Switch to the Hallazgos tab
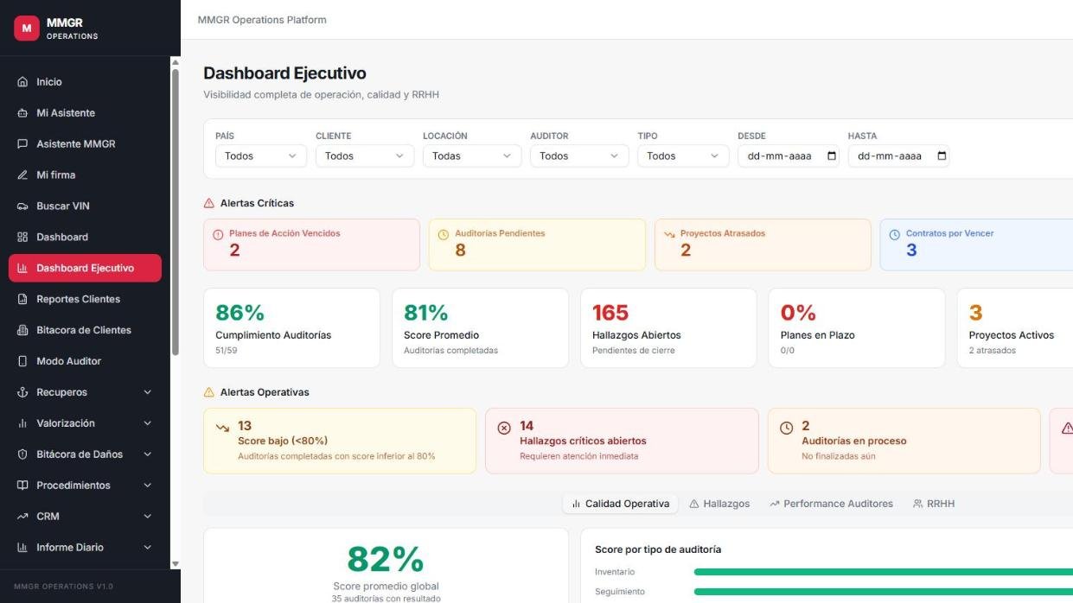 point(719,504)
